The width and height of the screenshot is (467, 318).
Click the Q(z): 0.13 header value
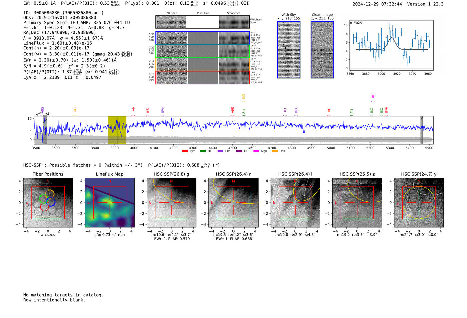tap(181, 3)
